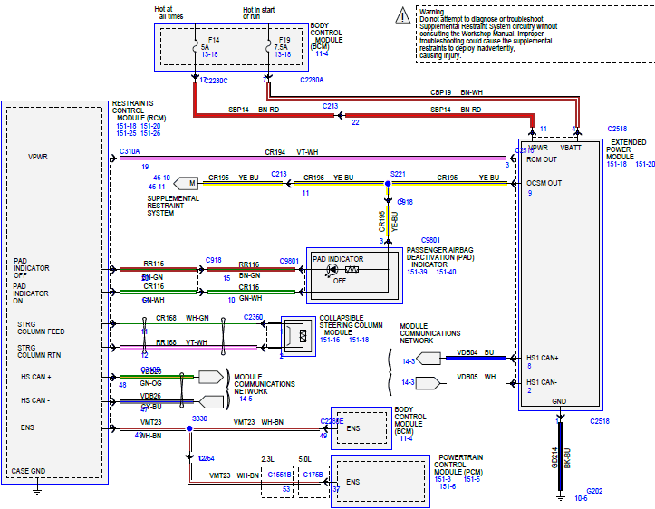This screenshot has width=655, height=509.
Task: Select the S330 splice dot
Action: coord(189,428)
